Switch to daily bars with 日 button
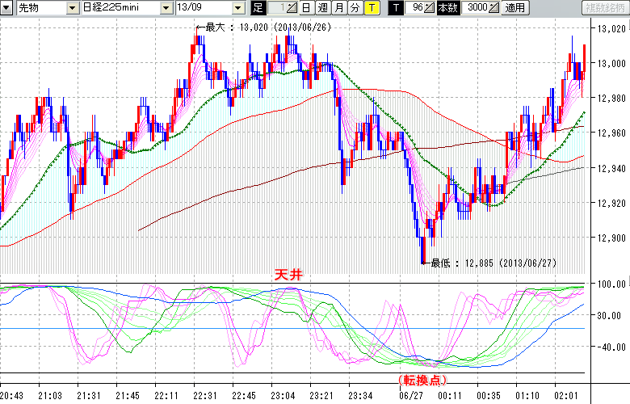The height and width of the screenshot is (404, 630). click(306, 8)
